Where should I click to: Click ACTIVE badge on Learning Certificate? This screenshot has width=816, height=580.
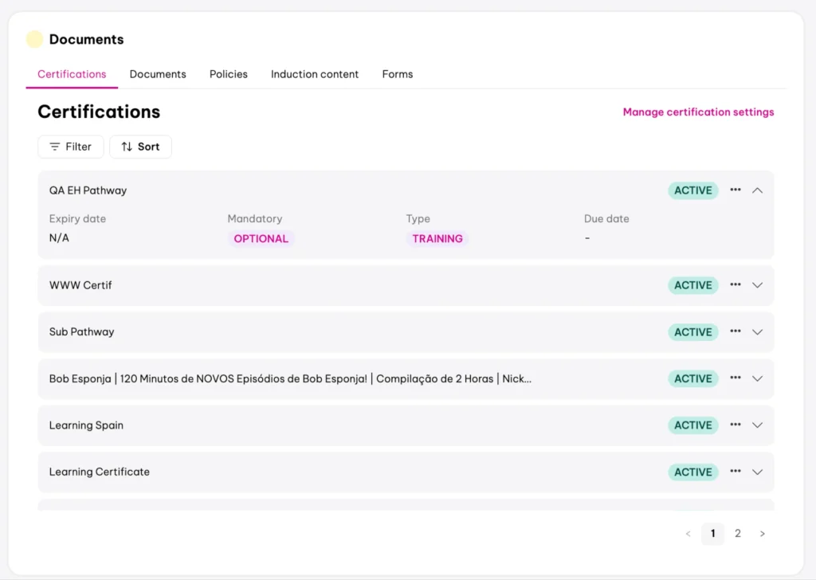tap(693, 472)
